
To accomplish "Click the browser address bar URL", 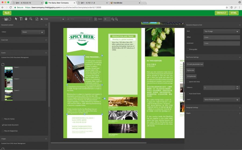I will (63, 8).
